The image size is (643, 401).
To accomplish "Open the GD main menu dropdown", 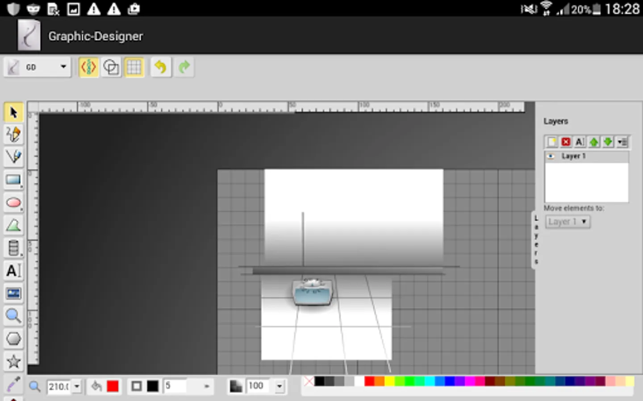I will (38, 67).
